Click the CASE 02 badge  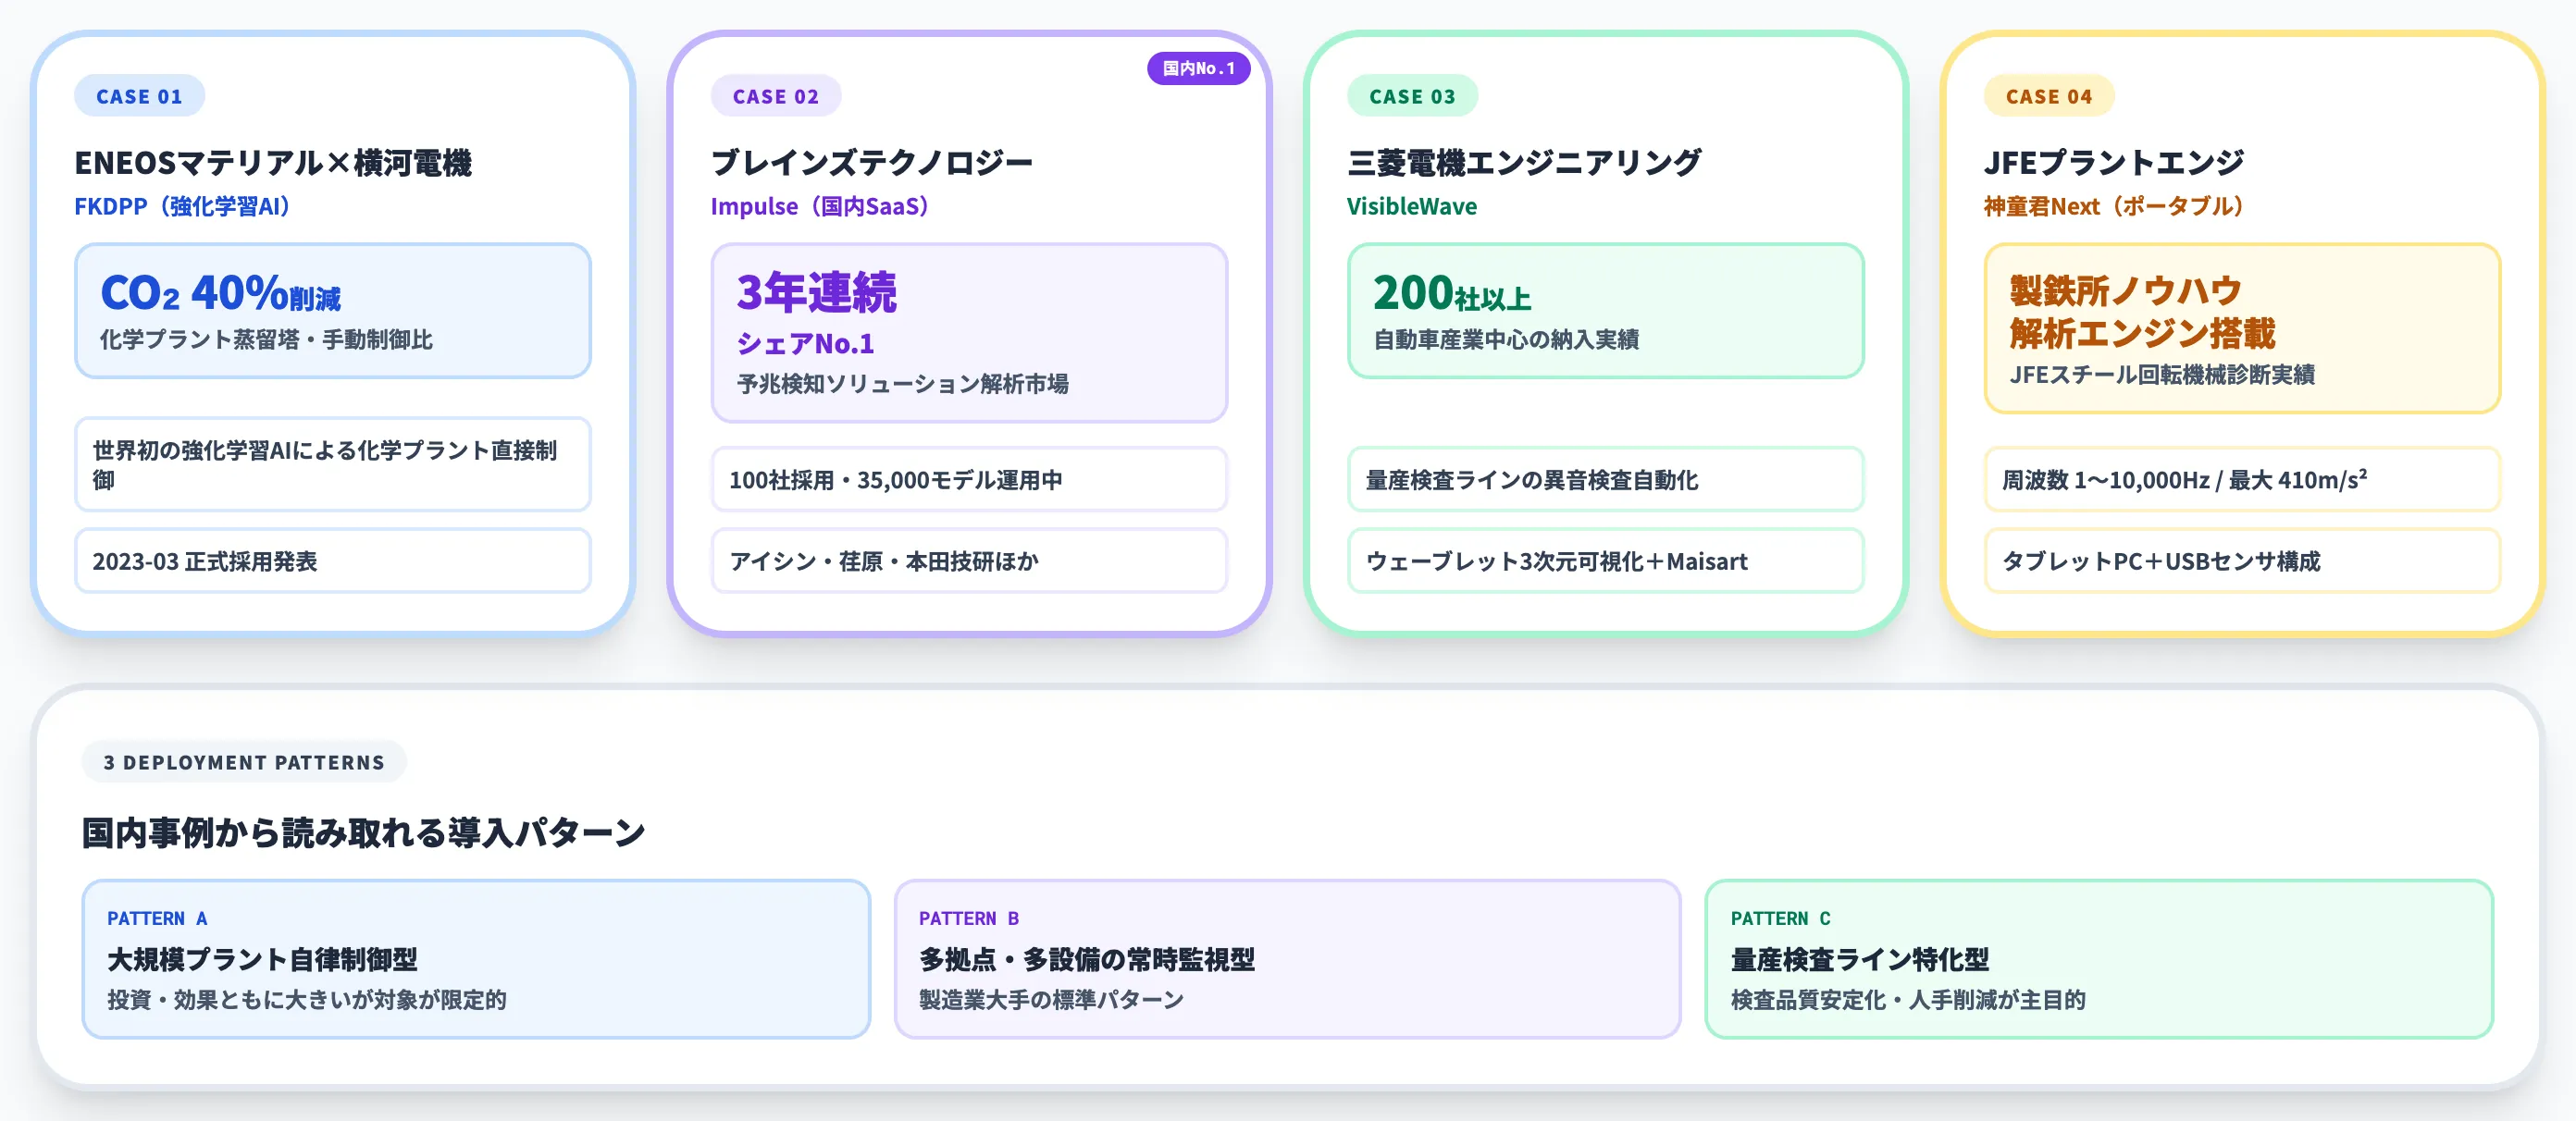[x=775, y=96]
